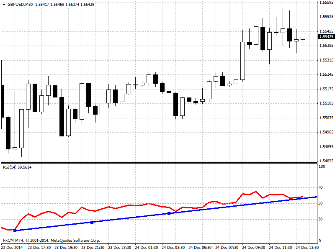Viewport: 335px width, 251px height.
Task: Click the 1.55245 price axis label
Action: [x=326, y=74]
